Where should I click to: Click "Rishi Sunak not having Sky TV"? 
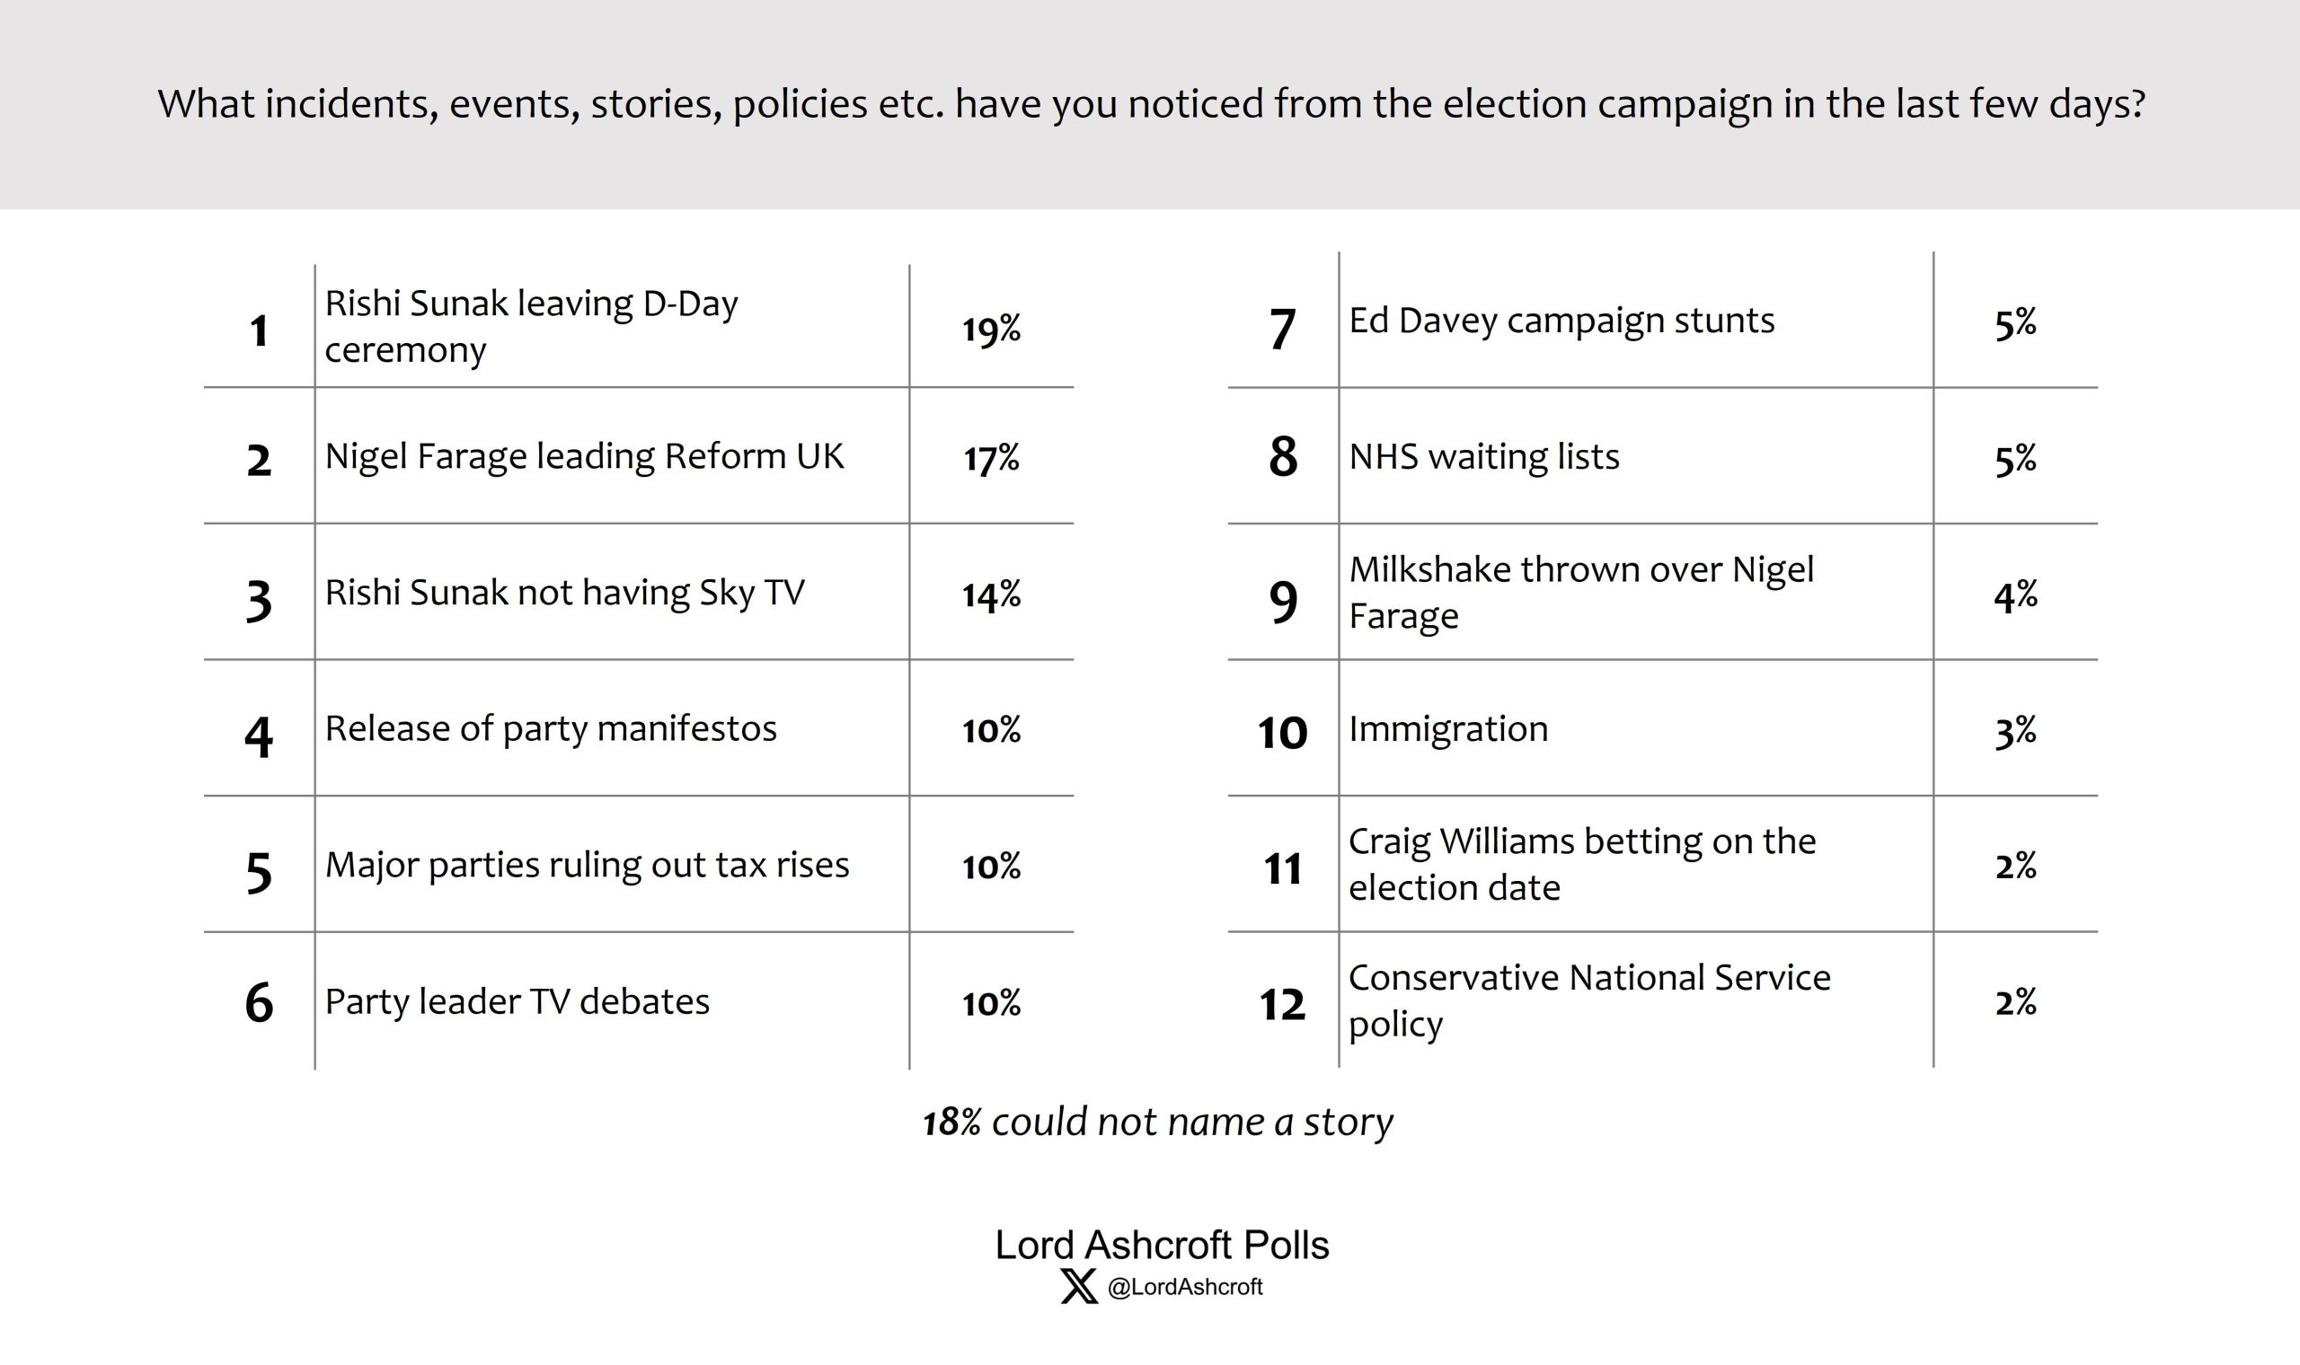tap(564, 593)
